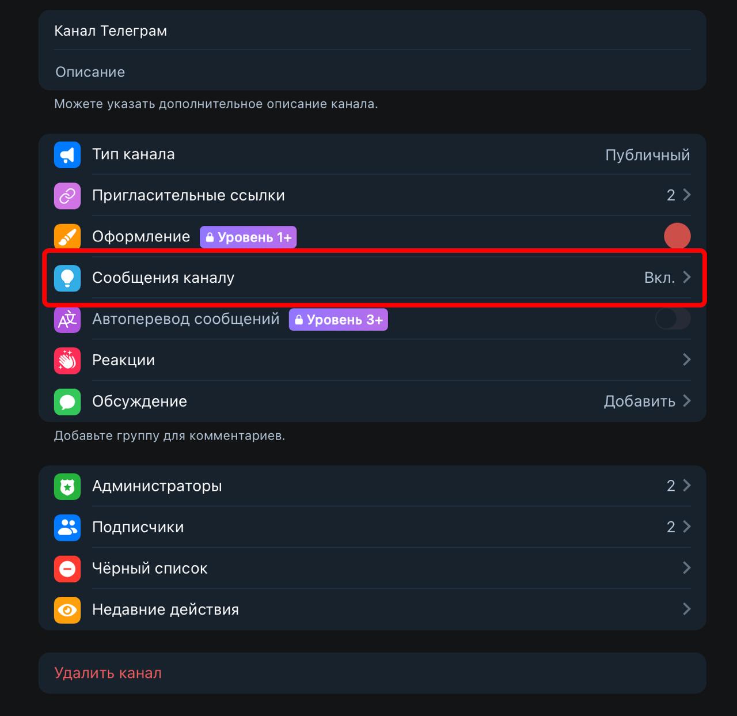Expand invite links via its chevron
Viewport: 737px width, 716px height.
[x=686, y=195]
